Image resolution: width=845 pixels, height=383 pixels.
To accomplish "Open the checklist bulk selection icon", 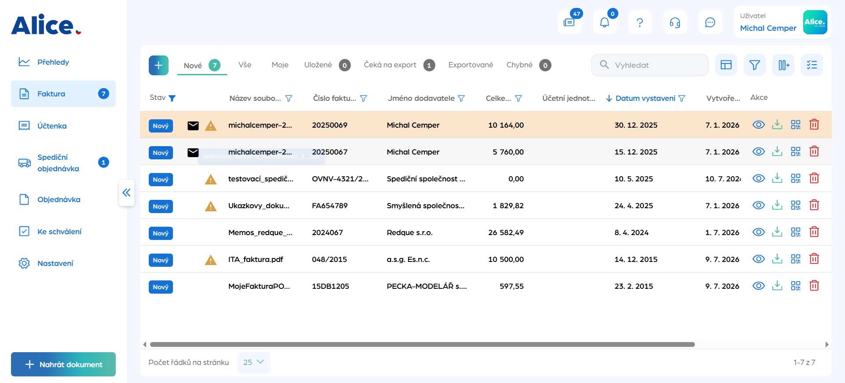I will (x=812, y=65).
